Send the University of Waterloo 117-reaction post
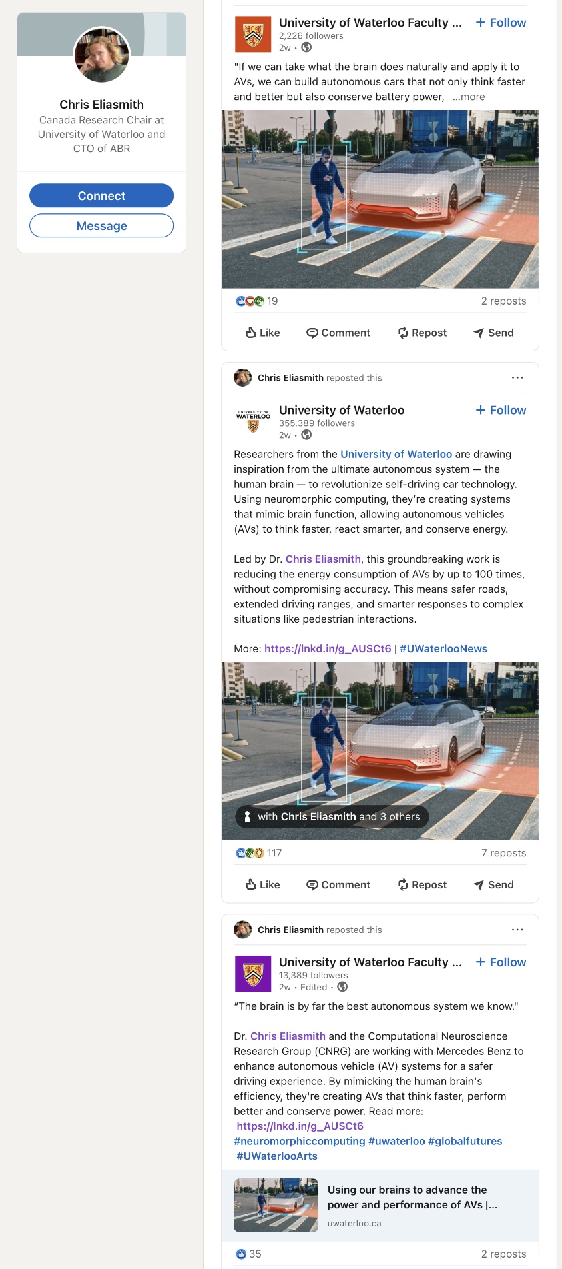This screenshot has height=1269, width=562. (x=493, y=885)
